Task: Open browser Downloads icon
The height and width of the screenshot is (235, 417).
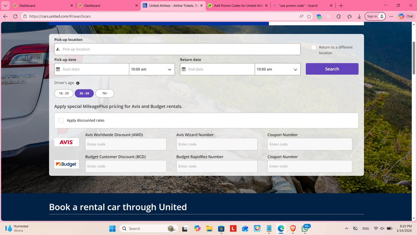Action: point(359,16)
